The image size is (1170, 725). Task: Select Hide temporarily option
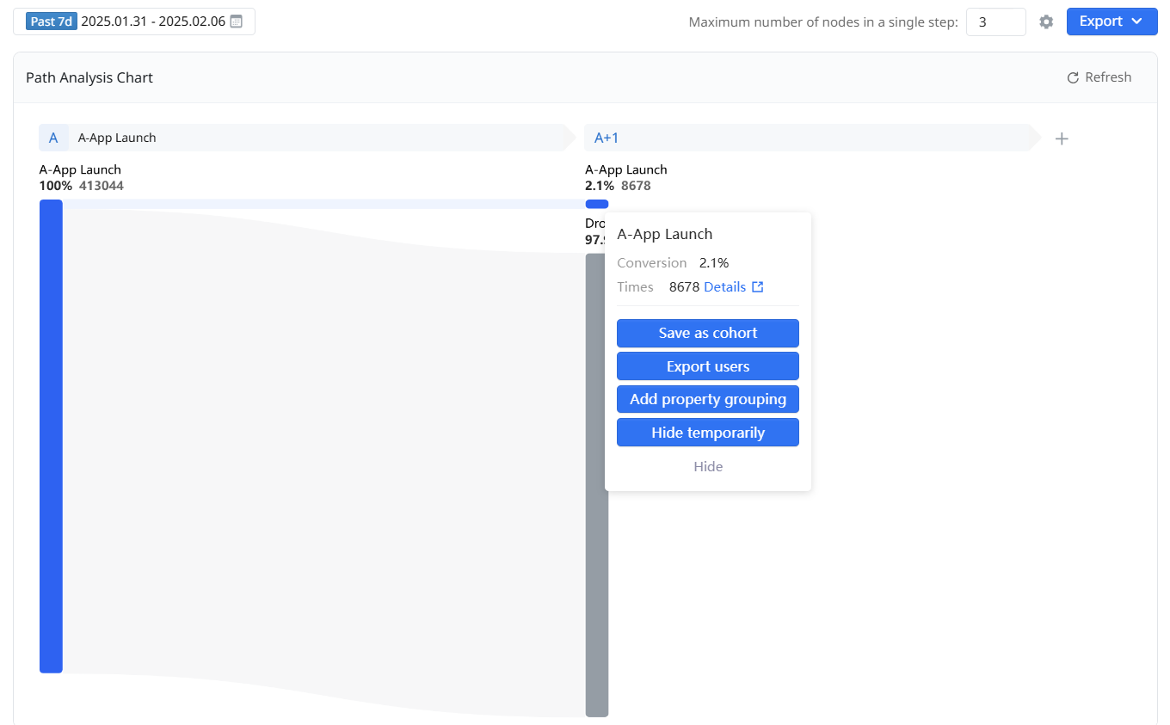tap(707, 433)
